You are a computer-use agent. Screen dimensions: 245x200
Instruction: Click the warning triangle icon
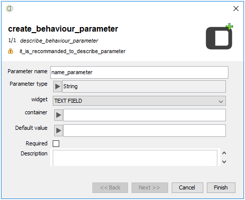11,51
